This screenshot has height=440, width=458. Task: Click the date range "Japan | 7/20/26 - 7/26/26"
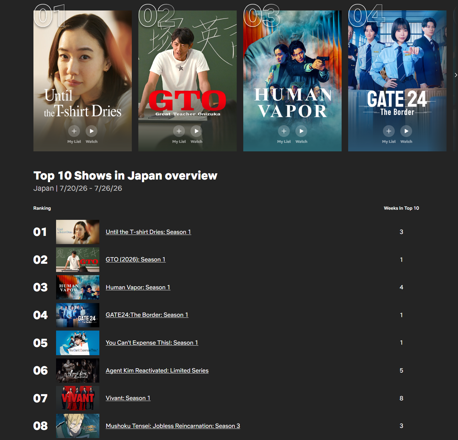78,188
